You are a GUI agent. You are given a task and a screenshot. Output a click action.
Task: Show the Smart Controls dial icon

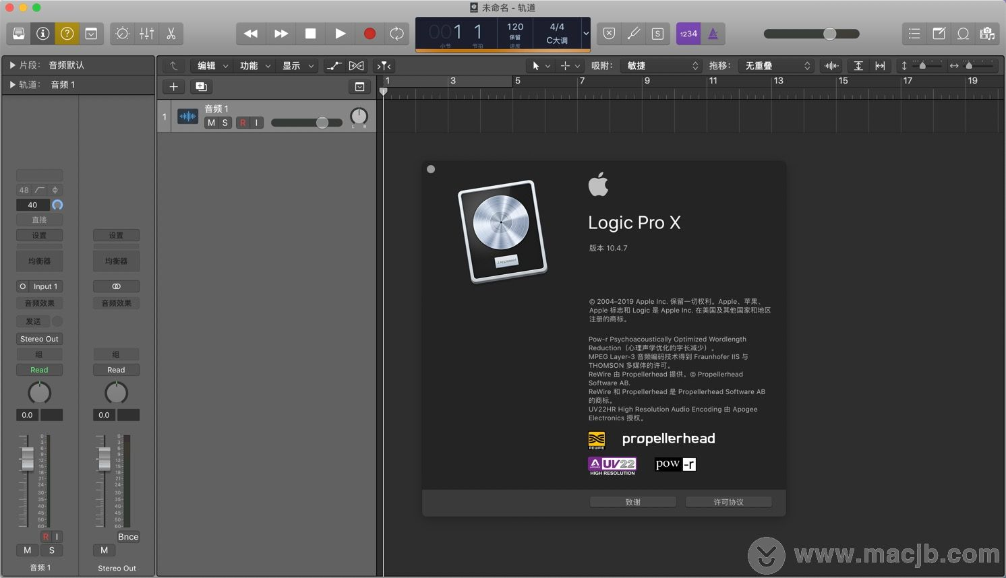click(122, 34)
